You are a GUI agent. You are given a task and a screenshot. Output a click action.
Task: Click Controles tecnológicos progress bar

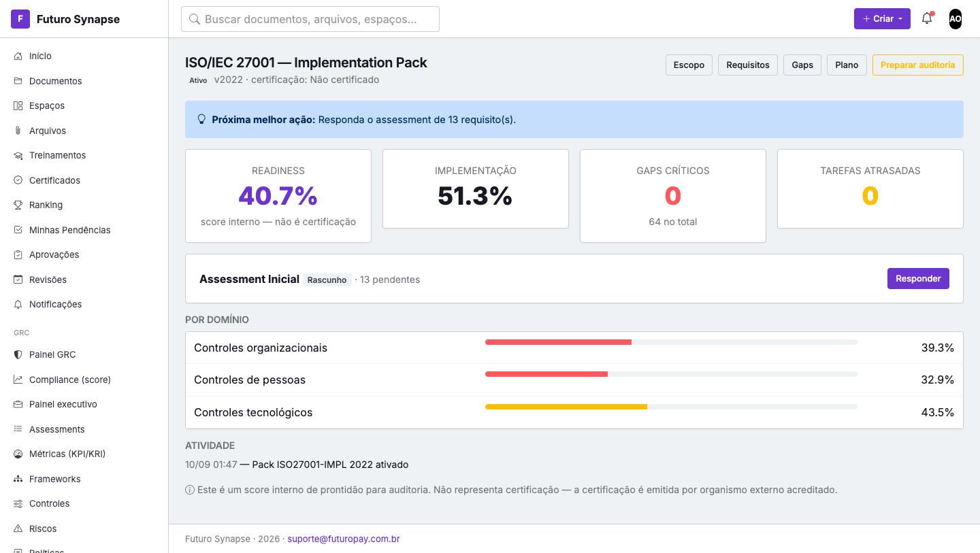pyautogui.click(x=671, y=407)
